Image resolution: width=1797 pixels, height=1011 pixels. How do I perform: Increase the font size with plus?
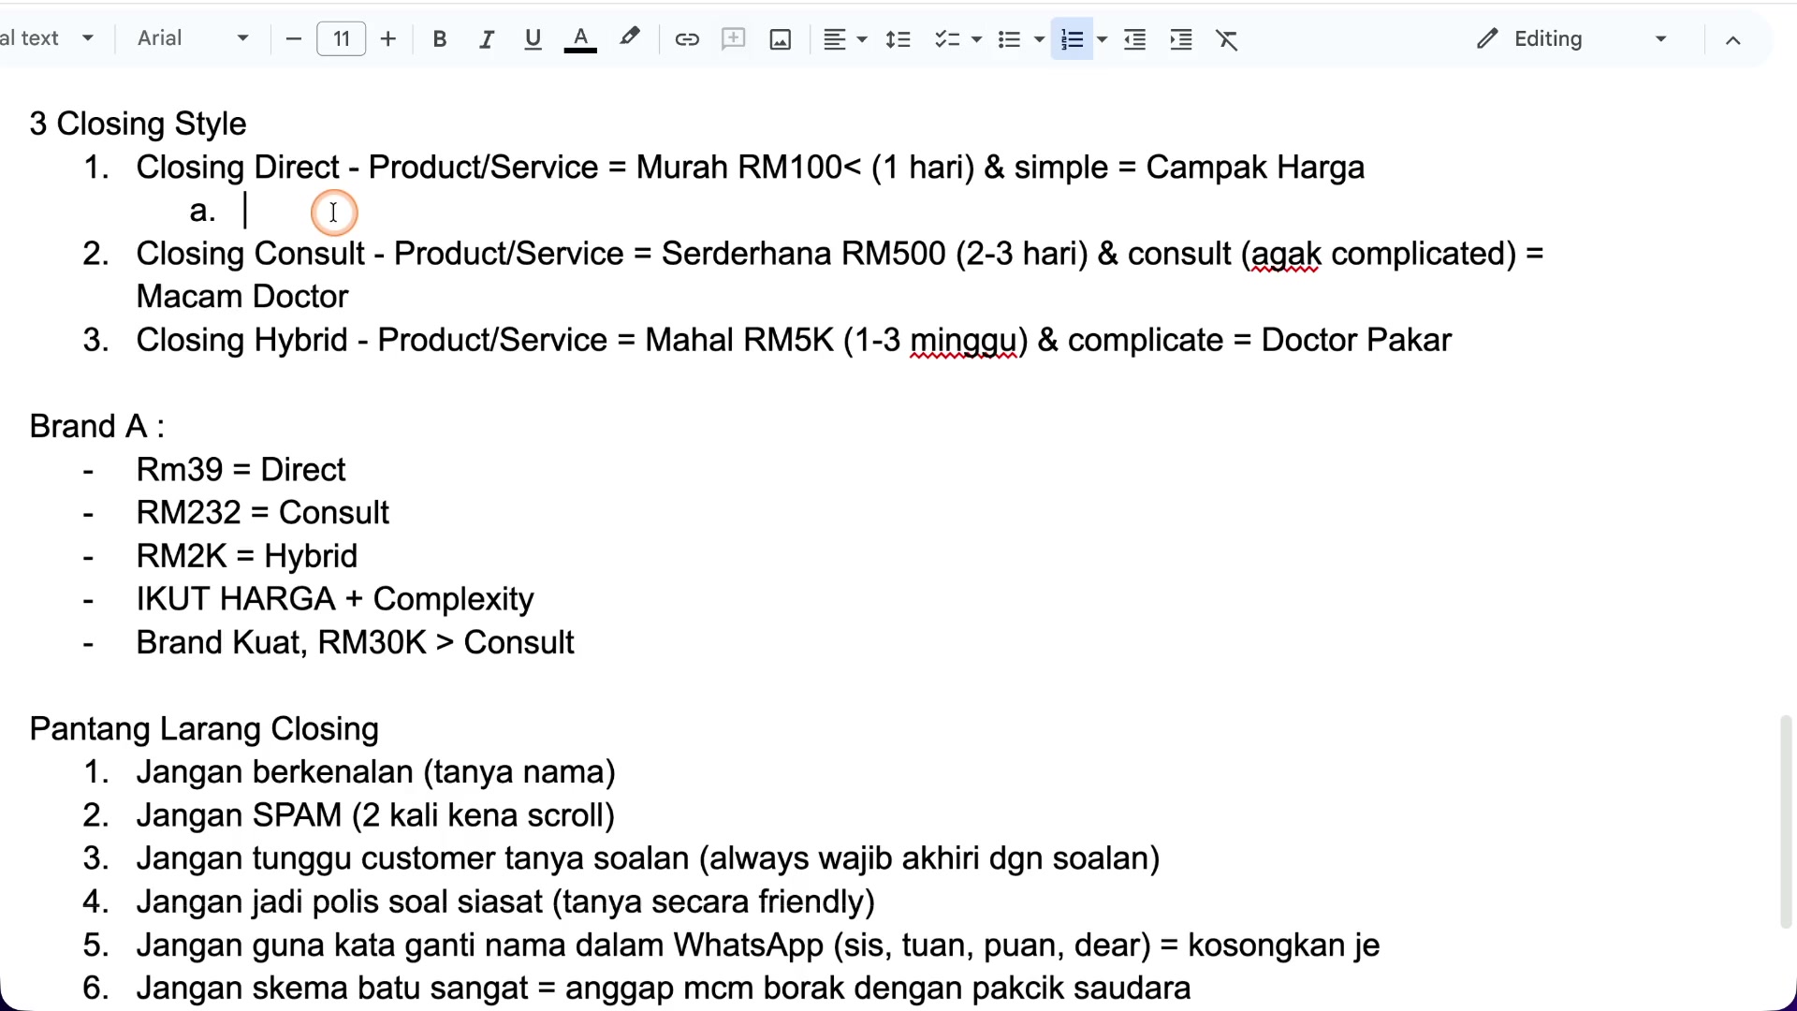coord(388,39)
